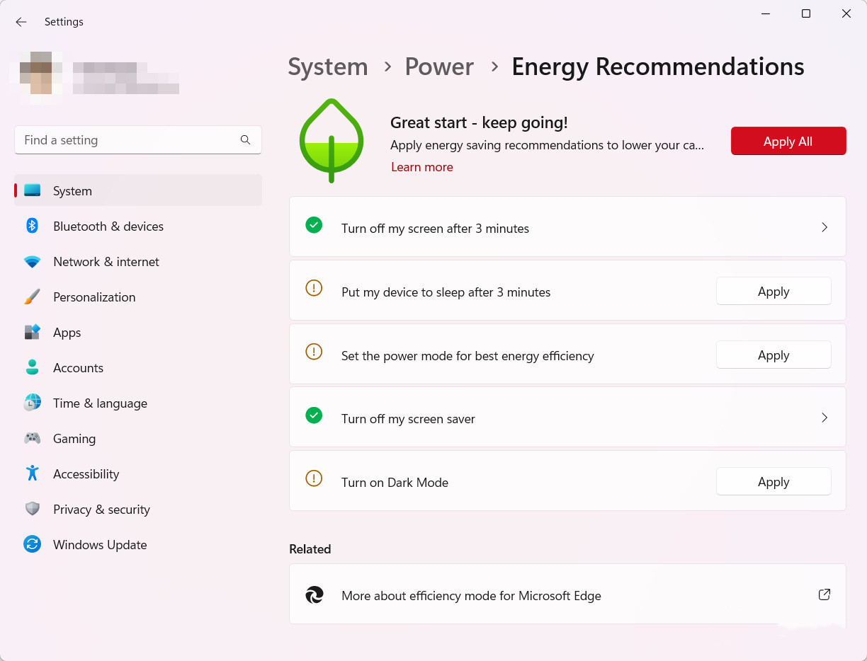Expand the Turn off my screen saver row
Screen dimensions: 867x661
[x=824, y=418]
